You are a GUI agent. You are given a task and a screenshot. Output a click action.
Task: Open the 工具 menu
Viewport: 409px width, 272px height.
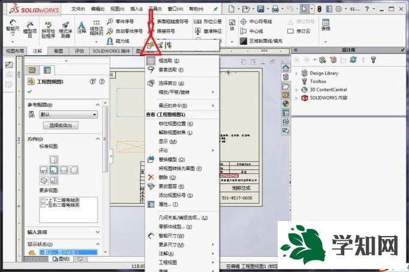[155, 9]
